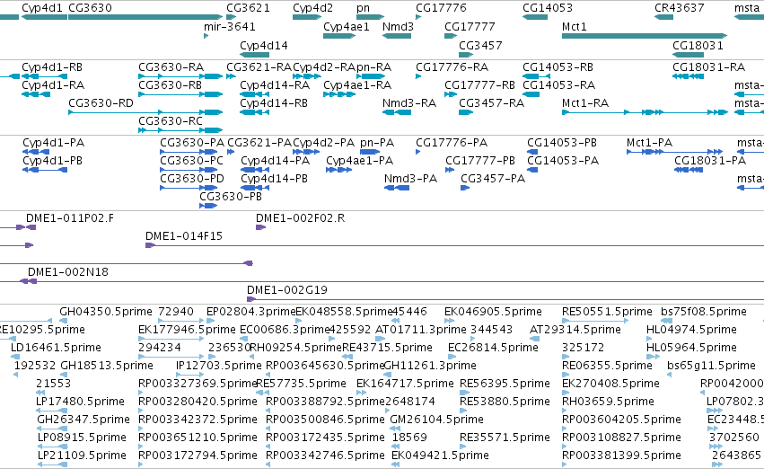Select the Cyp4d14-PA protein label

(x=276, y=161)
